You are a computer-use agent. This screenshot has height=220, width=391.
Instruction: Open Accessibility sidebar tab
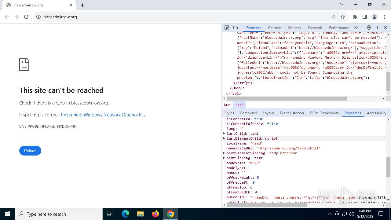[x=377, y=113]
